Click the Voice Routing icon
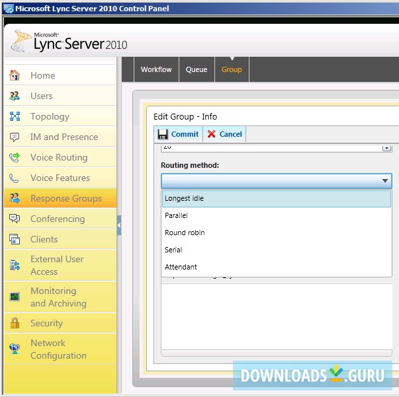The height and width of the screenshot is (397, 399). pos(15,157)
